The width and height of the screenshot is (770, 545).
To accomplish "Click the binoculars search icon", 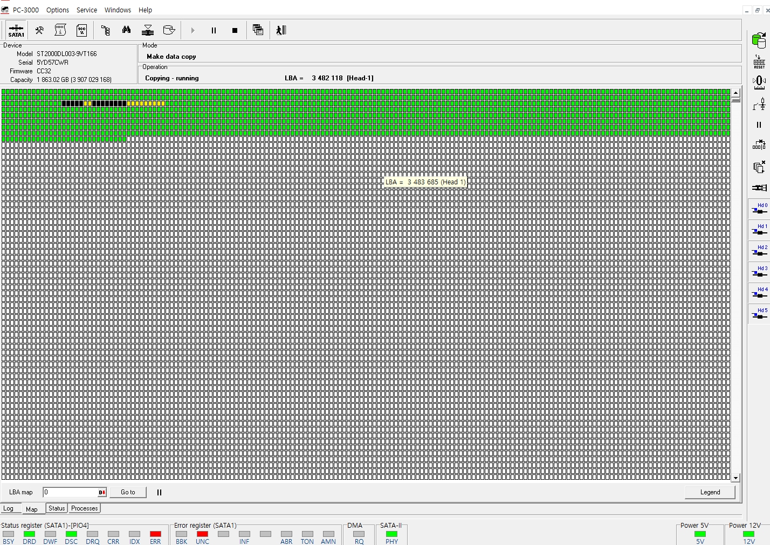I will click(x=127, y=30).
